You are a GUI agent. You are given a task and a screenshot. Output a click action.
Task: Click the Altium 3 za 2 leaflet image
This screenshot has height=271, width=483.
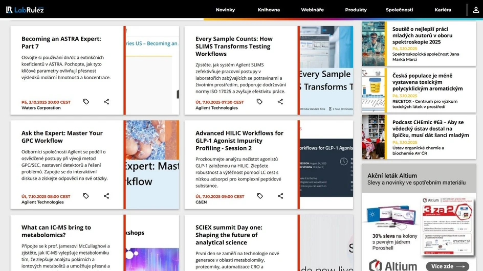(x=447, y=227)
